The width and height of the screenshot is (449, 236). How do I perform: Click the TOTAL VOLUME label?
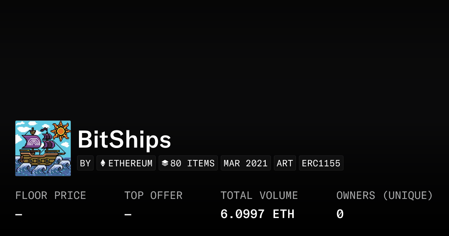pos(259,196)
